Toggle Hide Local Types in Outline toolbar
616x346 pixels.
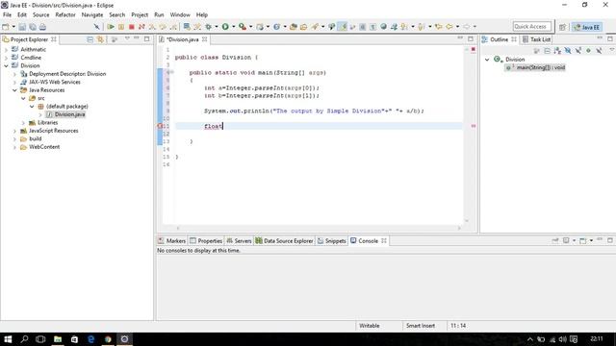[599, 51]
